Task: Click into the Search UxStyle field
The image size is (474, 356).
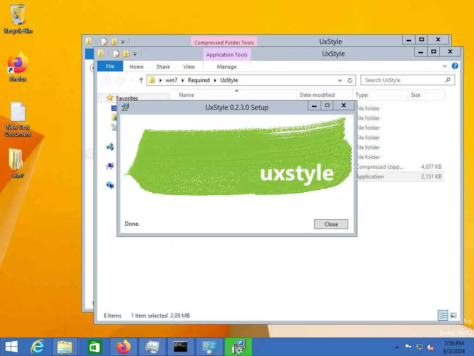Action: click(x=407, y=80)
